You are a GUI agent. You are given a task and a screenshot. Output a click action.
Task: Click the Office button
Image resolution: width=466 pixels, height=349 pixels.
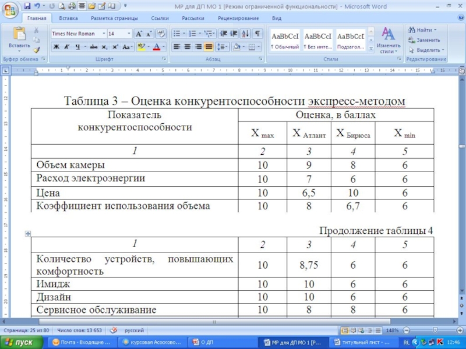pyautogui.click(x=10, y=10)
